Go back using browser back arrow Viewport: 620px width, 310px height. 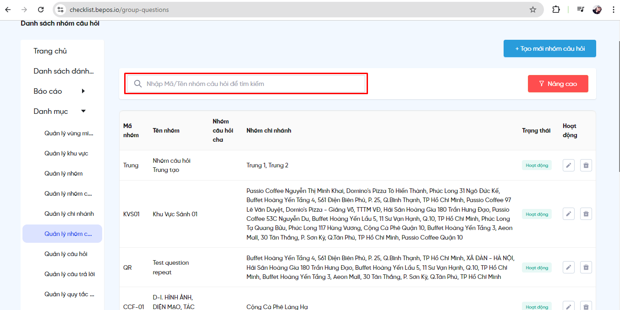click(8, 10)
